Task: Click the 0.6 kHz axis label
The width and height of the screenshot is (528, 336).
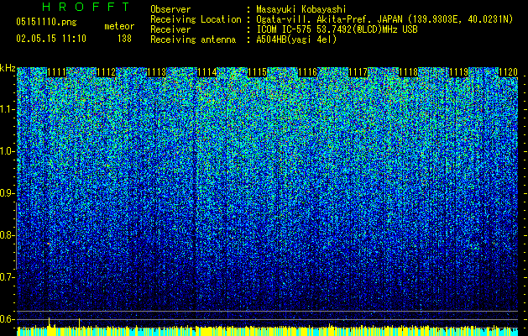Action: point(7,319)
